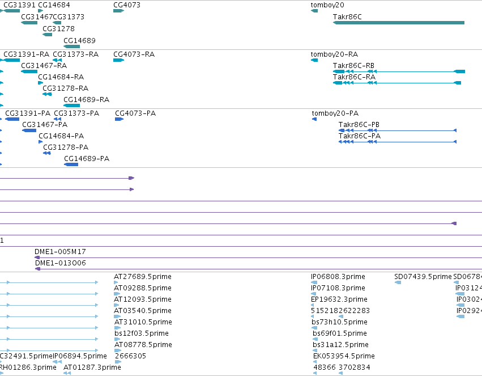Viewport: 482px width, 376px height.
Task: Click the CG31391-RA transcript label
Action: tap(27, 54)
